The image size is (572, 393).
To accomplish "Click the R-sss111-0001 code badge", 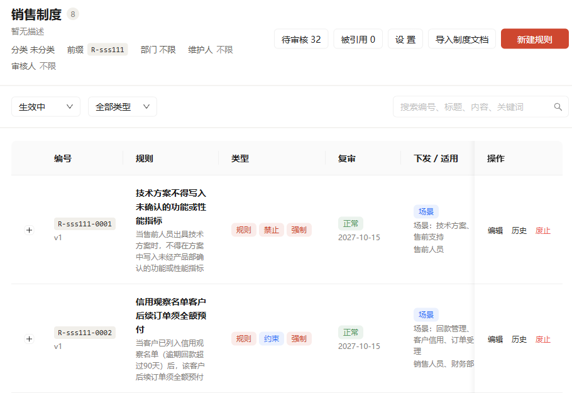I will point(85,224).
